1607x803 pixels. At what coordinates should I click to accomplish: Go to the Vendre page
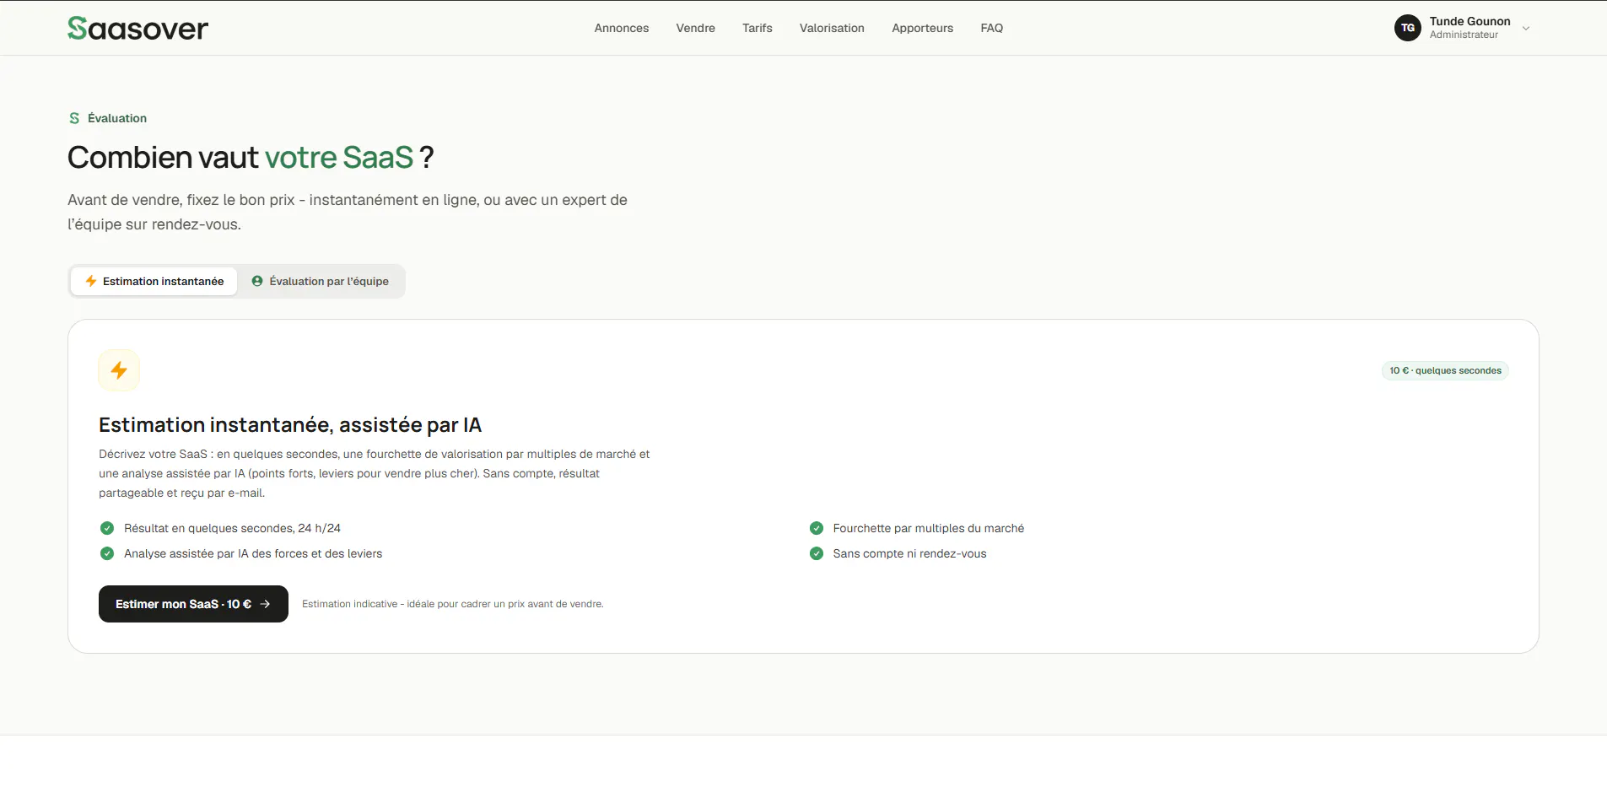click(695, 28)
